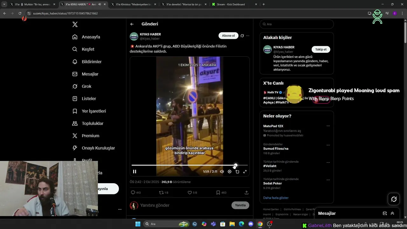Pause the video playback

[135, 171]
